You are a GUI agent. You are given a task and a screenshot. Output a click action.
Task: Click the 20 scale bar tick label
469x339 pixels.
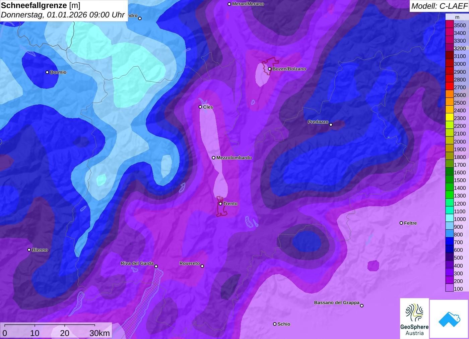pyautogui.click(x=65, y=333)
